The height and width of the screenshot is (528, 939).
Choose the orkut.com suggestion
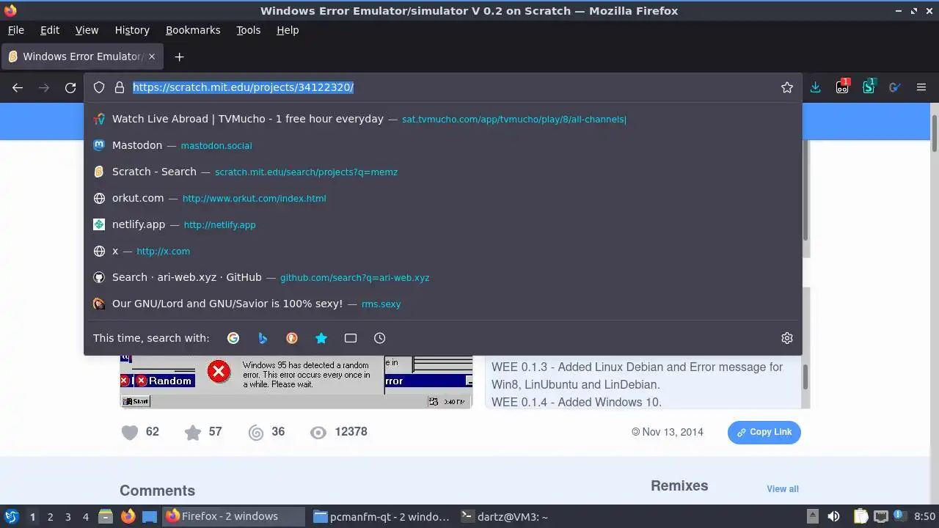pyautogui.click(x=443, y=198)
